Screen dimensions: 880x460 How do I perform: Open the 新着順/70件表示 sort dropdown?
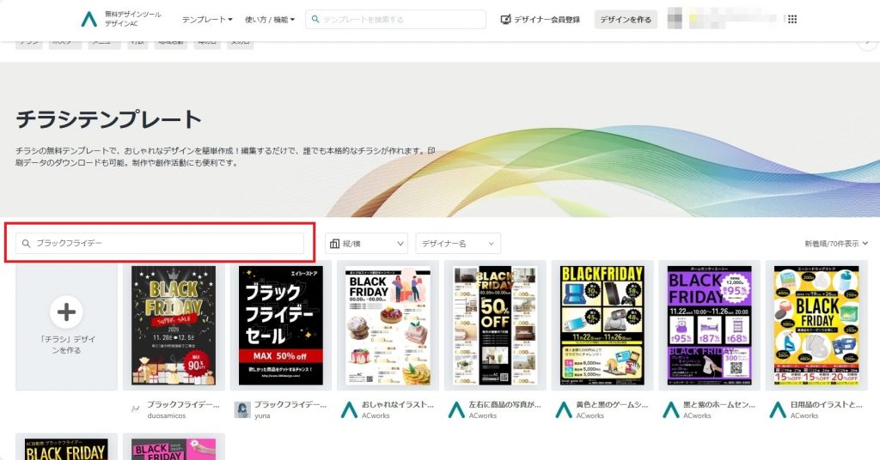tap(836, 244)
